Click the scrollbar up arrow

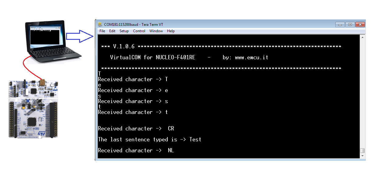pos(362,37)
